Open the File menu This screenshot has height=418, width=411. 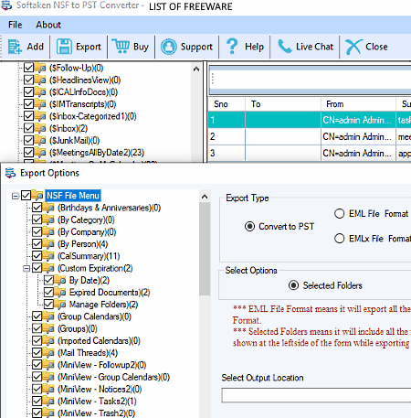(x=16, y=25)
